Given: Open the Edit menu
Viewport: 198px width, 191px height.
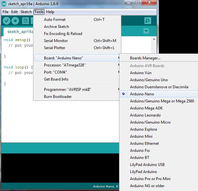Looking at the screenshot, I should [14, 12].
